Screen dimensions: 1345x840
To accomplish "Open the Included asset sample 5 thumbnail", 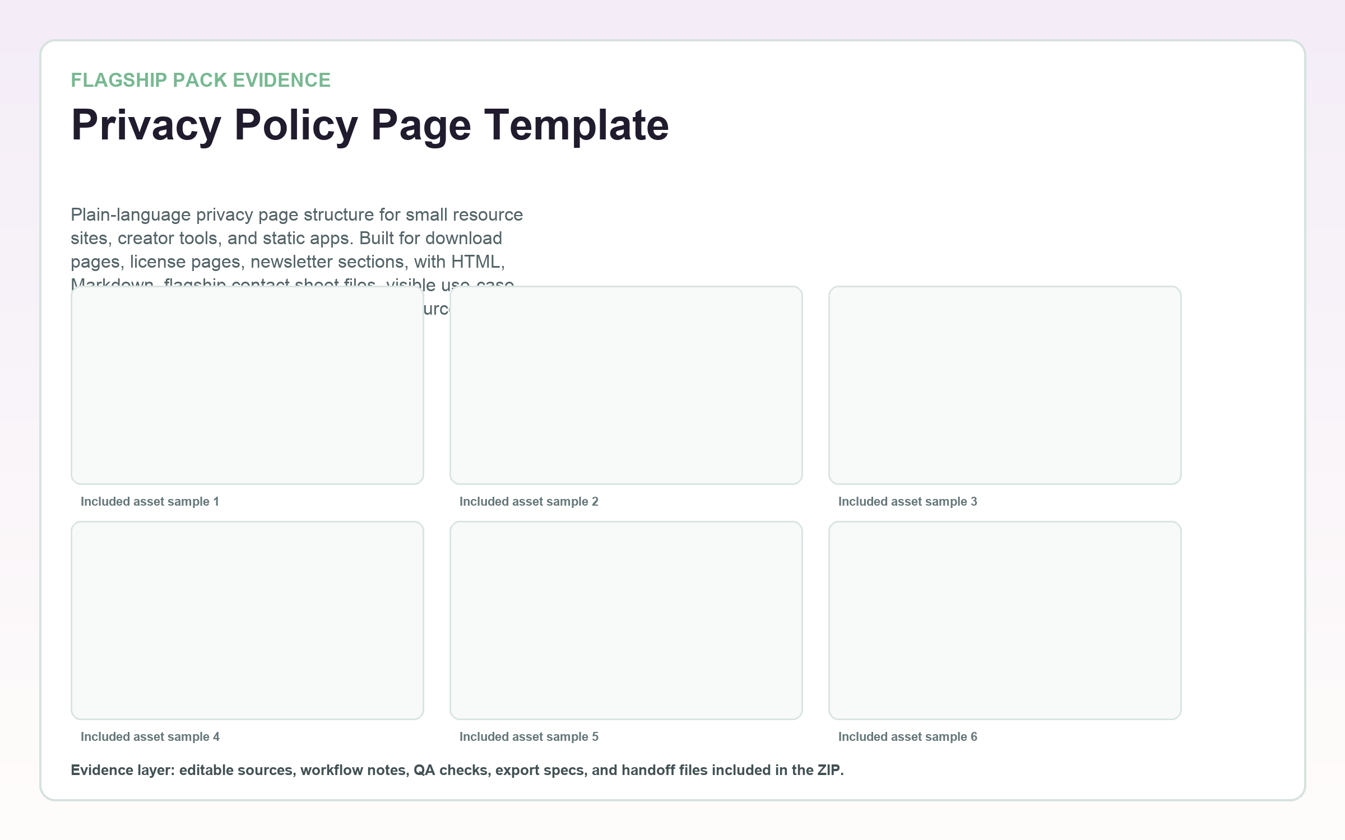I will point(626,620).
